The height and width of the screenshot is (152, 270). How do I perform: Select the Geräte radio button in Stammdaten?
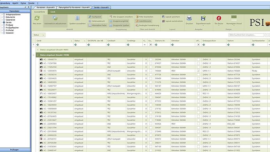point(4,23)
